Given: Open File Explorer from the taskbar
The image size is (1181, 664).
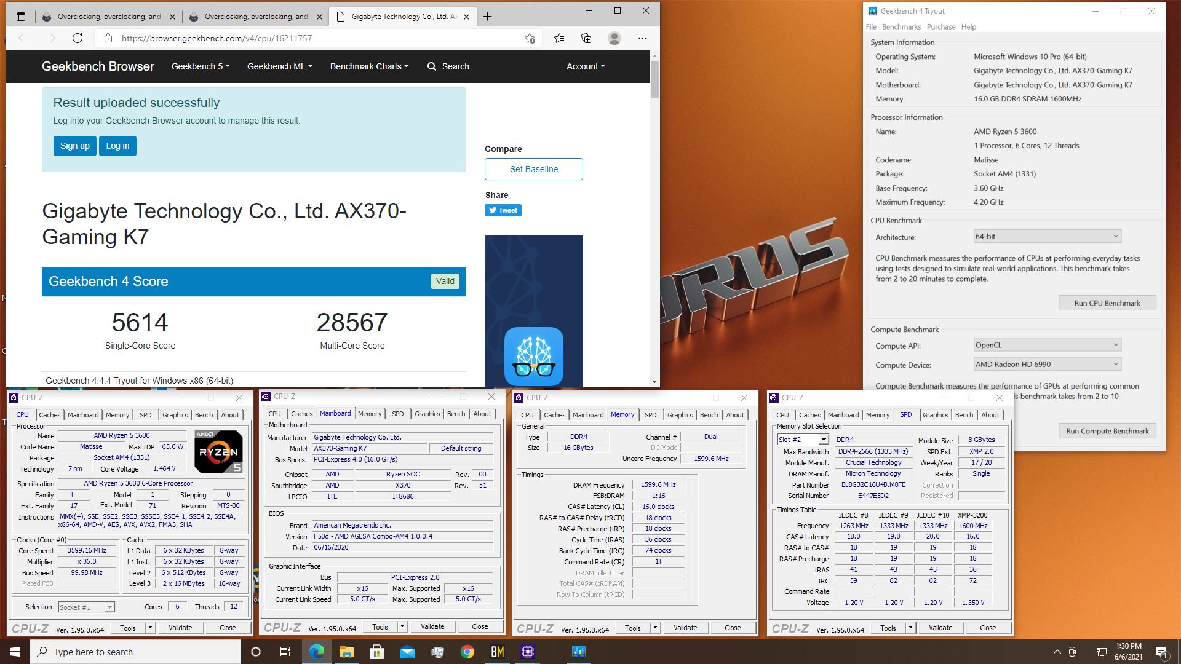Looking at the screenshot, I should click(x=346, y=652).
